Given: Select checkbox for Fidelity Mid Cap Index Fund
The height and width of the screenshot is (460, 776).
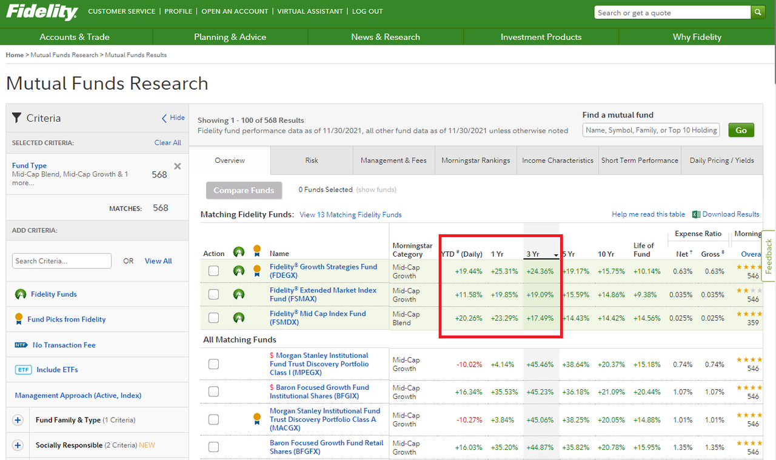Looking at the screenshot, I should [213, 318].
